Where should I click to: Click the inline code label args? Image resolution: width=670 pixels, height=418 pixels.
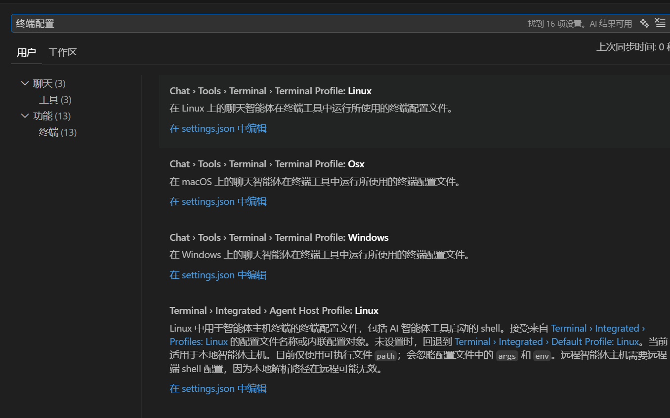506,356
